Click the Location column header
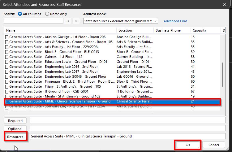Image resolution: width=232 pixels, height=152 pixels. 135,30
